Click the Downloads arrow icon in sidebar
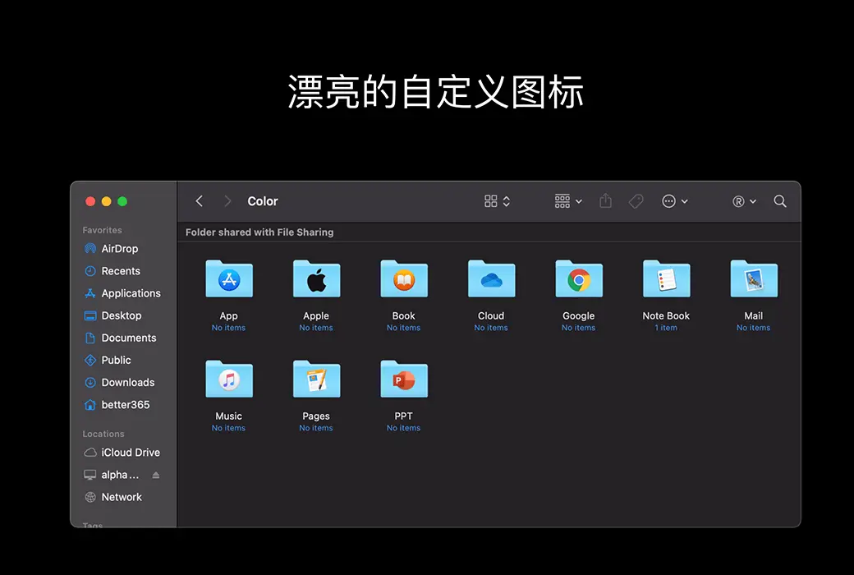The height and width of the screenshot is (575, 854). [90, 383]
